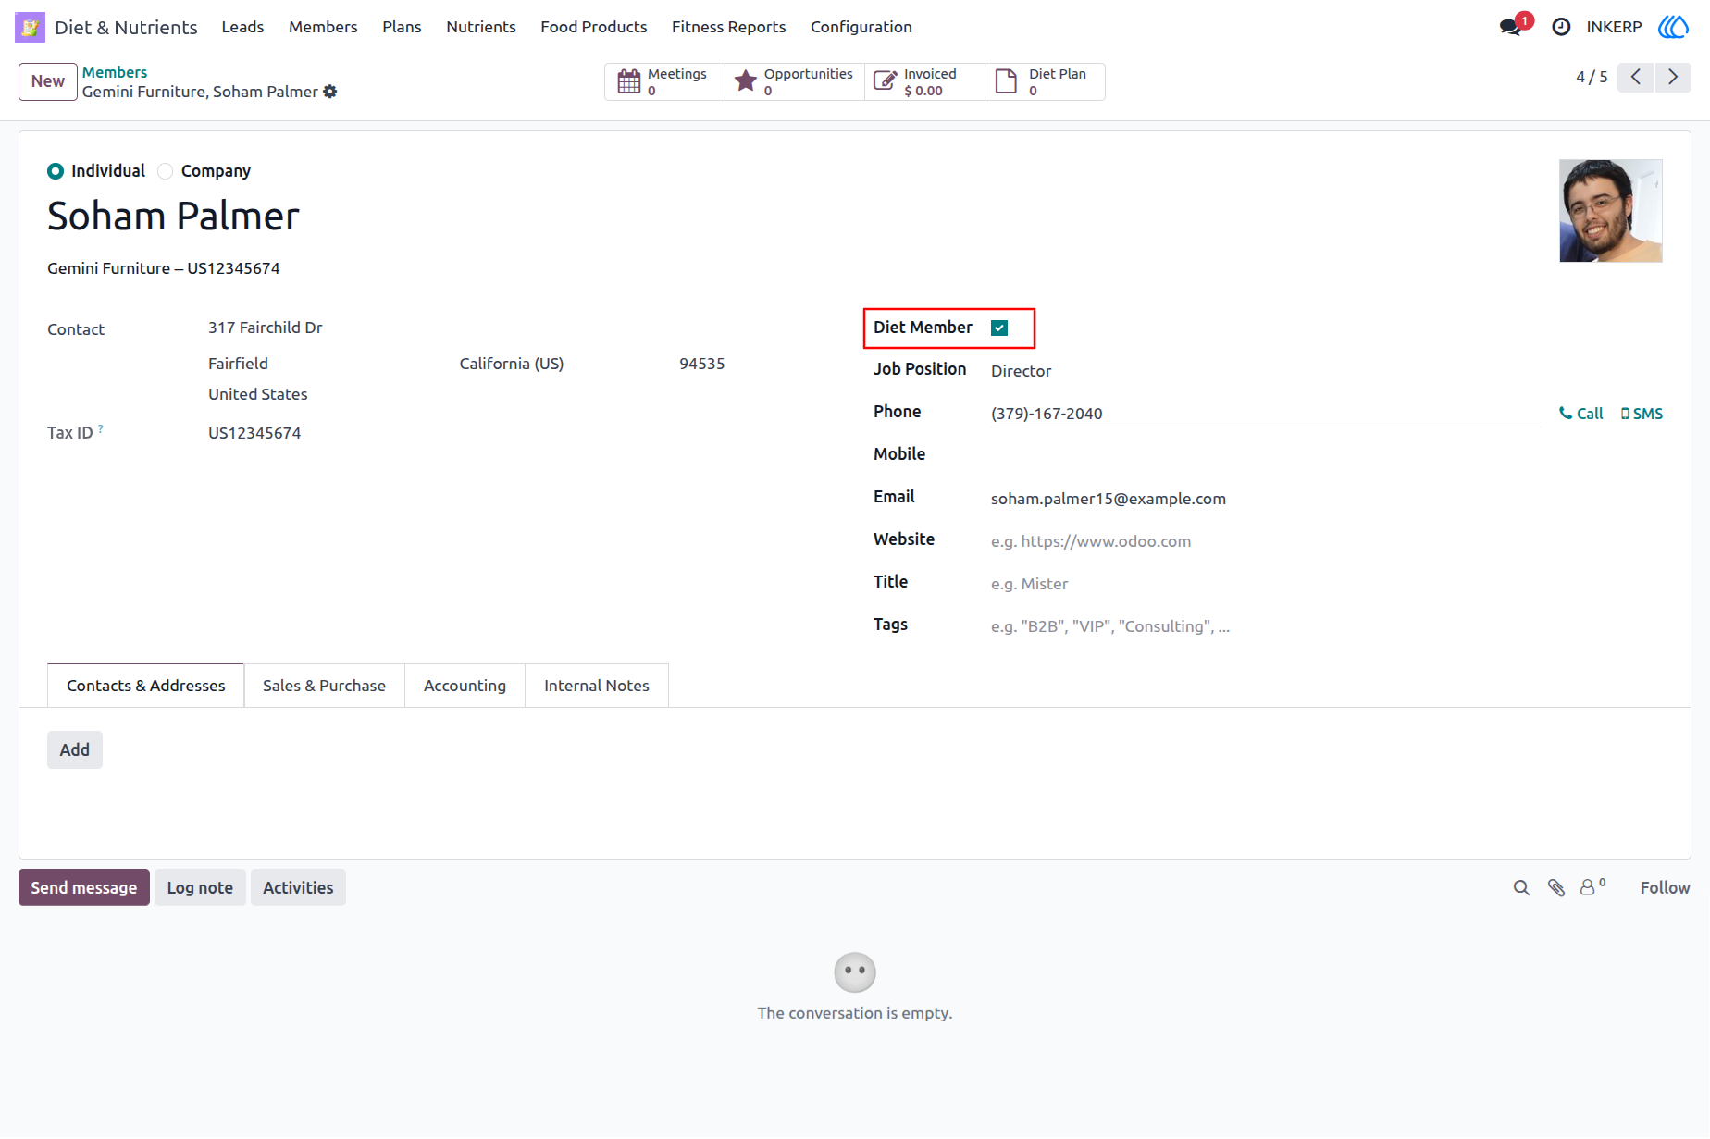Click the Members breadcrumb link
This screenshot has height=1139, width=1710.
115,72
